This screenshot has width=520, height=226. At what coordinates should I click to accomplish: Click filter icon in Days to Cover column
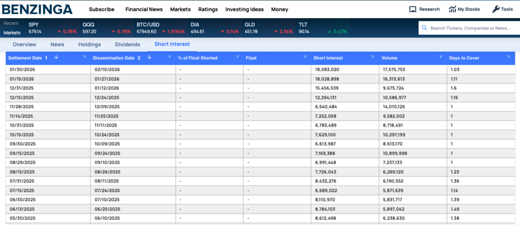pyautogui.click(x=508, y=58)
